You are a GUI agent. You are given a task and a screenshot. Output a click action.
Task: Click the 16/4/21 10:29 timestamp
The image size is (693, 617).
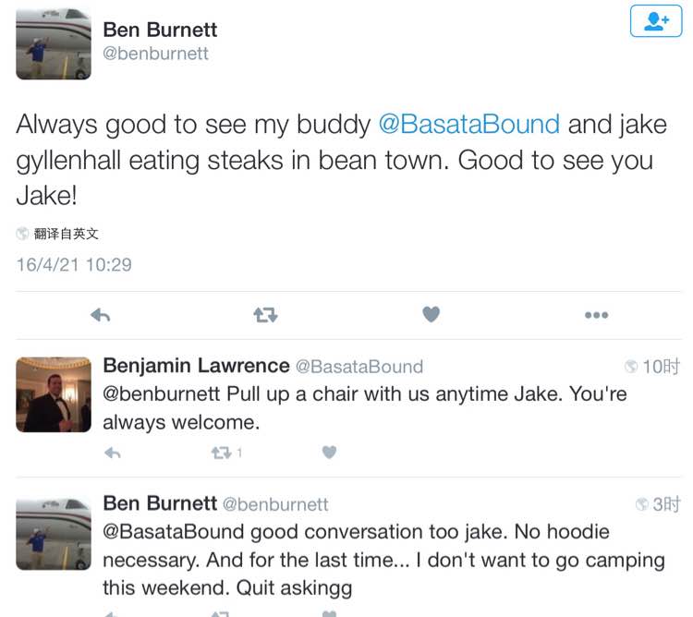pos(74,265)
